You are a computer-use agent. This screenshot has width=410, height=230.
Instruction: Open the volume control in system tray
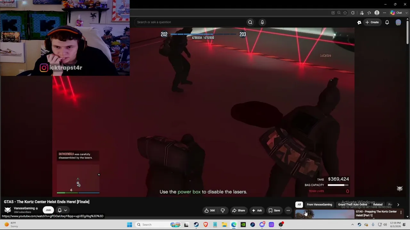tap(385, 225)
